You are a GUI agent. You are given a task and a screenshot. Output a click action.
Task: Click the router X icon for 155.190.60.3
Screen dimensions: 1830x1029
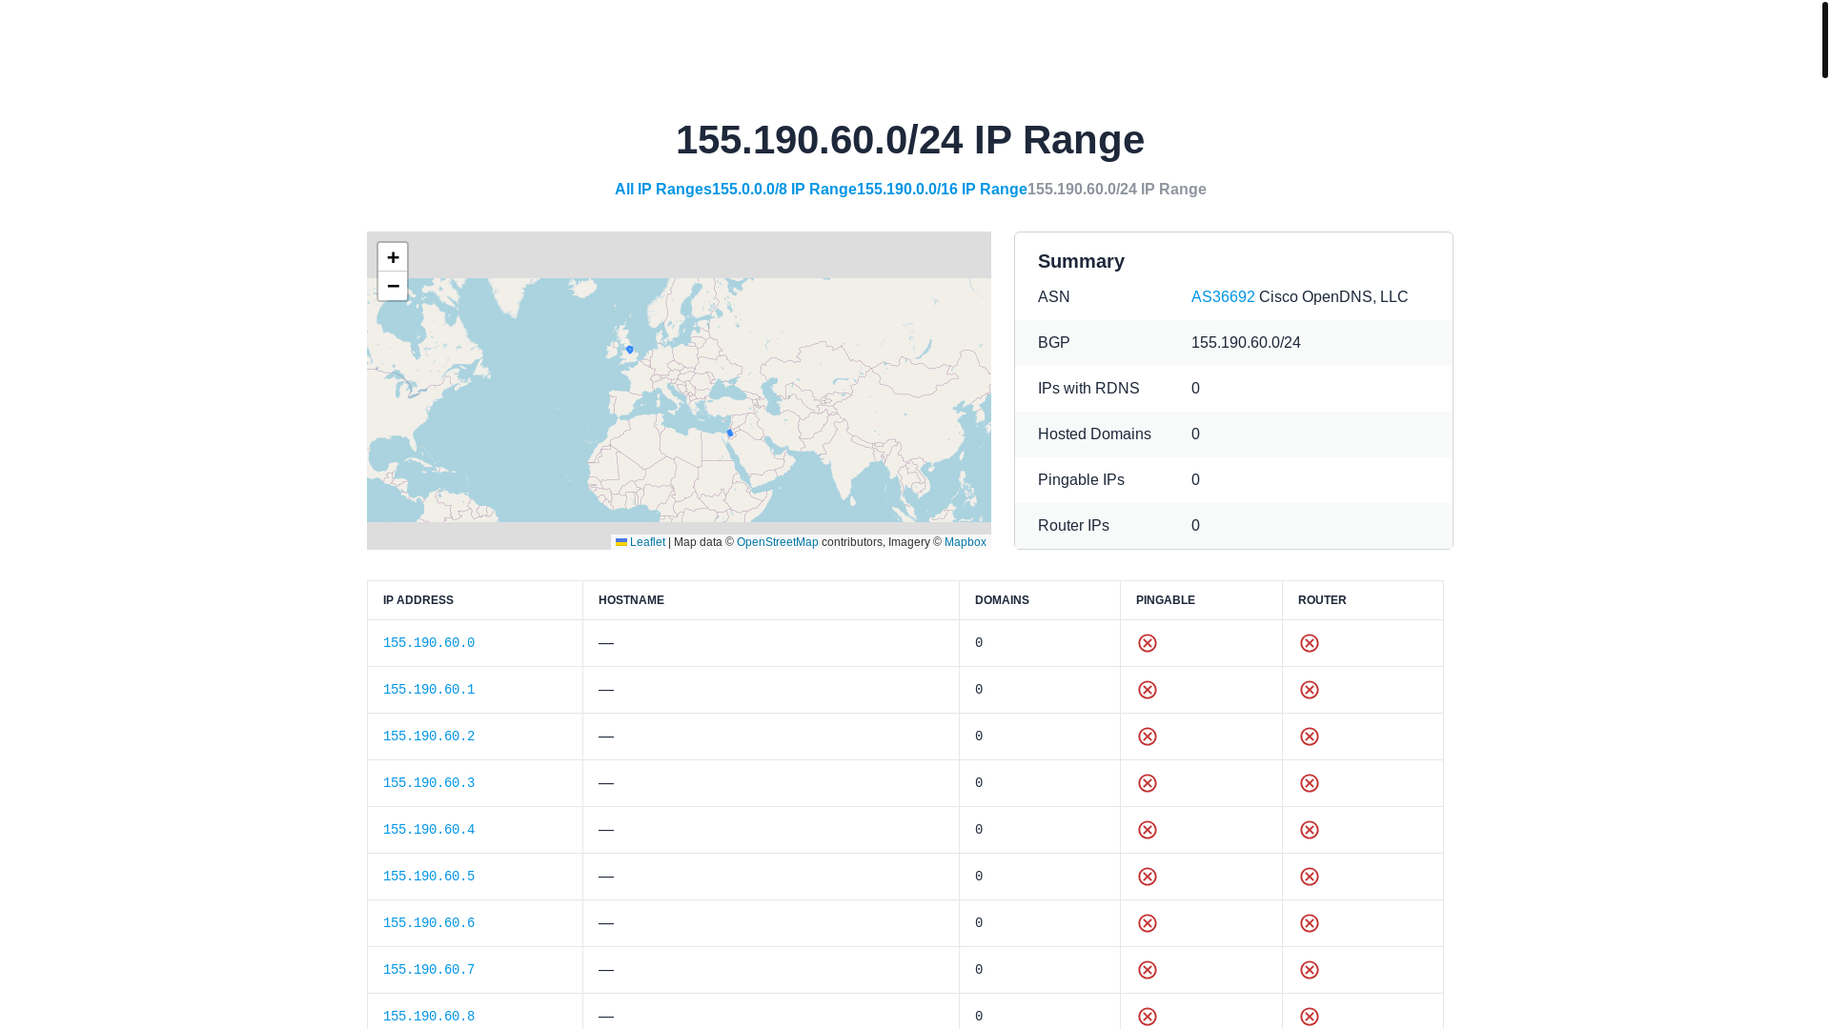1310,783
